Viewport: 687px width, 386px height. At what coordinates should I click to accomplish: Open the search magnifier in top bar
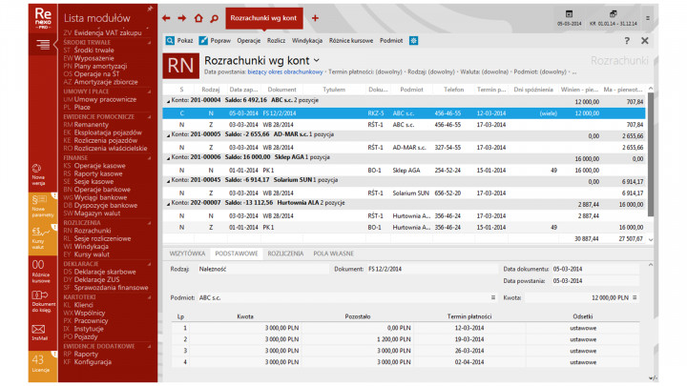point(213,18)
